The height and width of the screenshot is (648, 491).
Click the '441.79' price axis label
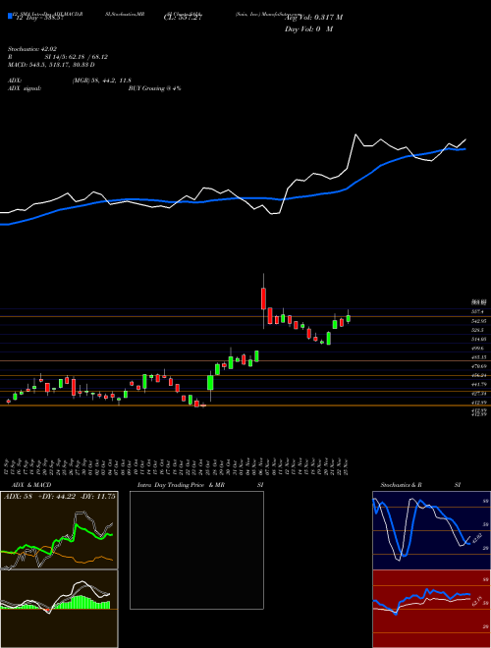pyautogui.click(x=478, y=384)
